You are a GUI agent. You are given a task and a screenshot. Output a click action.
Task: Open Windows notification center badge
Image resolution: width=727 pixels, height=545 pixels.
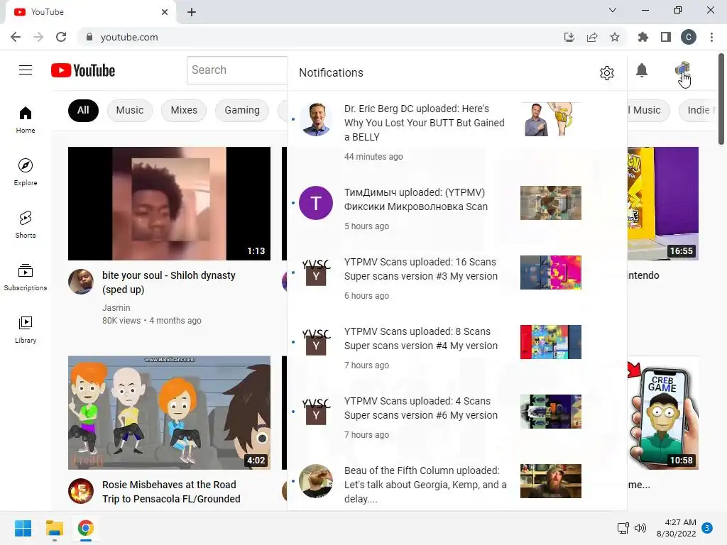707,528
